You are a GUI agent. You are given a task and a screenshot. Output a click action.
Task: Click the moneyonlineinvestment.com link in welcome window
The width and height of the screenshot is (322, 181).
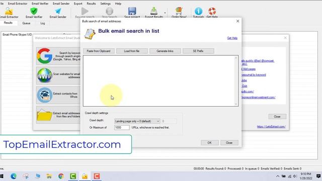click(x=258, y=97)
